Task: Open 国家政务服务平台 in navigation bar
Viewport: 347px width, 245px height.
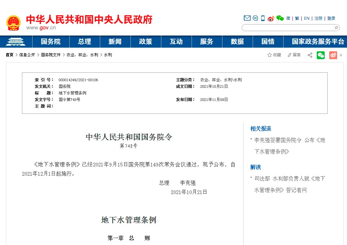Action: click(x=318, y=41)
